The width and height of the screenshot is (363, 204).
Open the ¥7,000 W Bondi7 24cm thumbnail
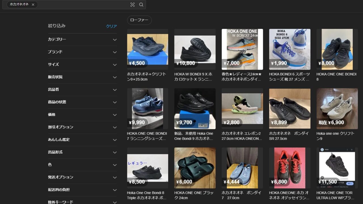click(x=242, y=49)
